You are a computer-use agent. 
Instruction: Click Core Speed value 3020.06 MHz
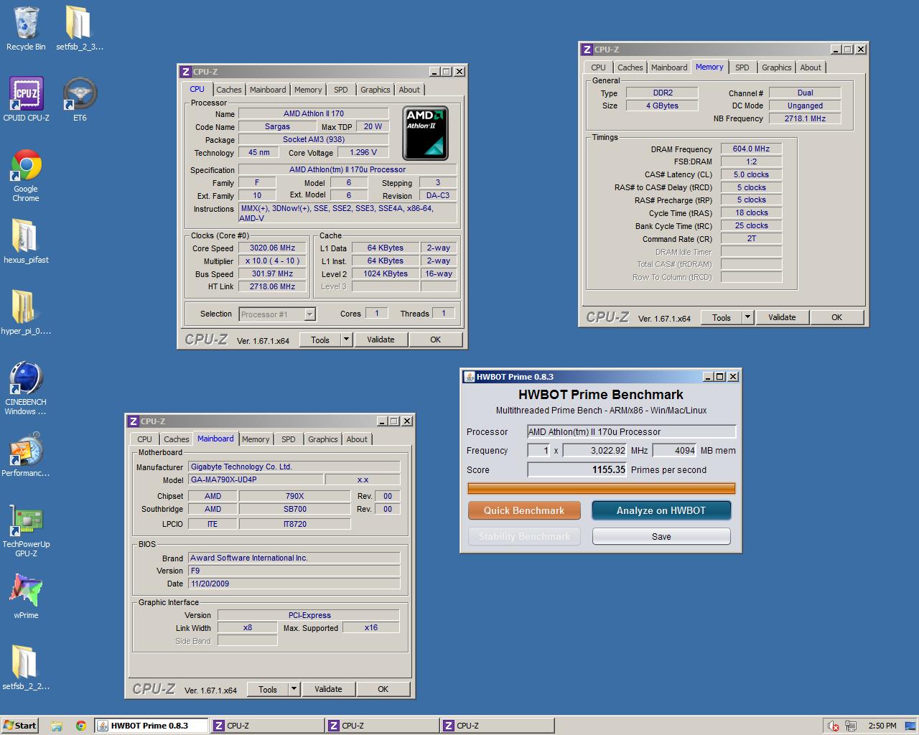[x=272, y=248]
